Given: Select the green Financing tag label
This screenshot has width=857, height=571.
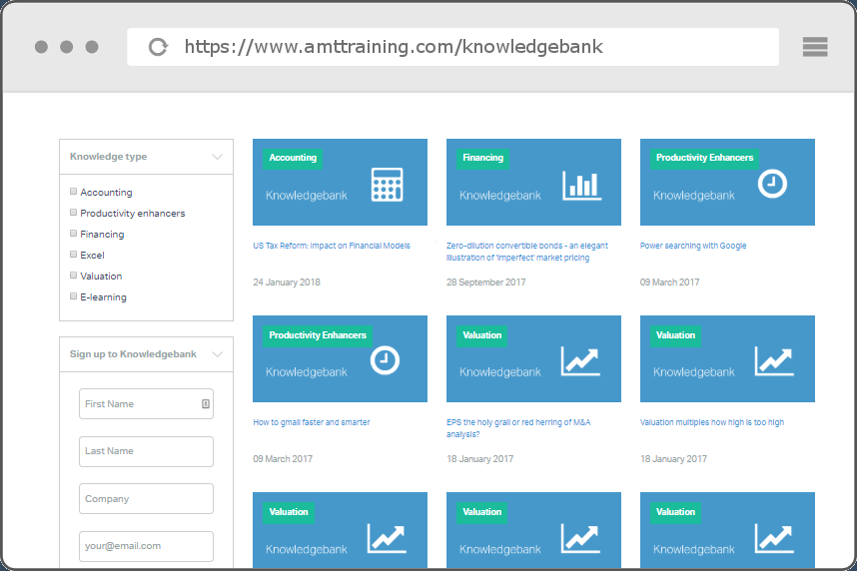Looking at the screenshot, I should pyautogui.click(x=482, y=158).
